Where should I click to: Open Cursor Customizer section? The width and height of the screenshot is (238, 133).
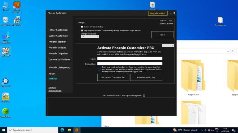tap(58, 36)
